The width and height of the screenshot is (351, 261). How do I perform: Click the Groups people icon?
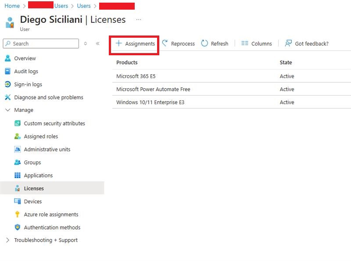[18, 162]
